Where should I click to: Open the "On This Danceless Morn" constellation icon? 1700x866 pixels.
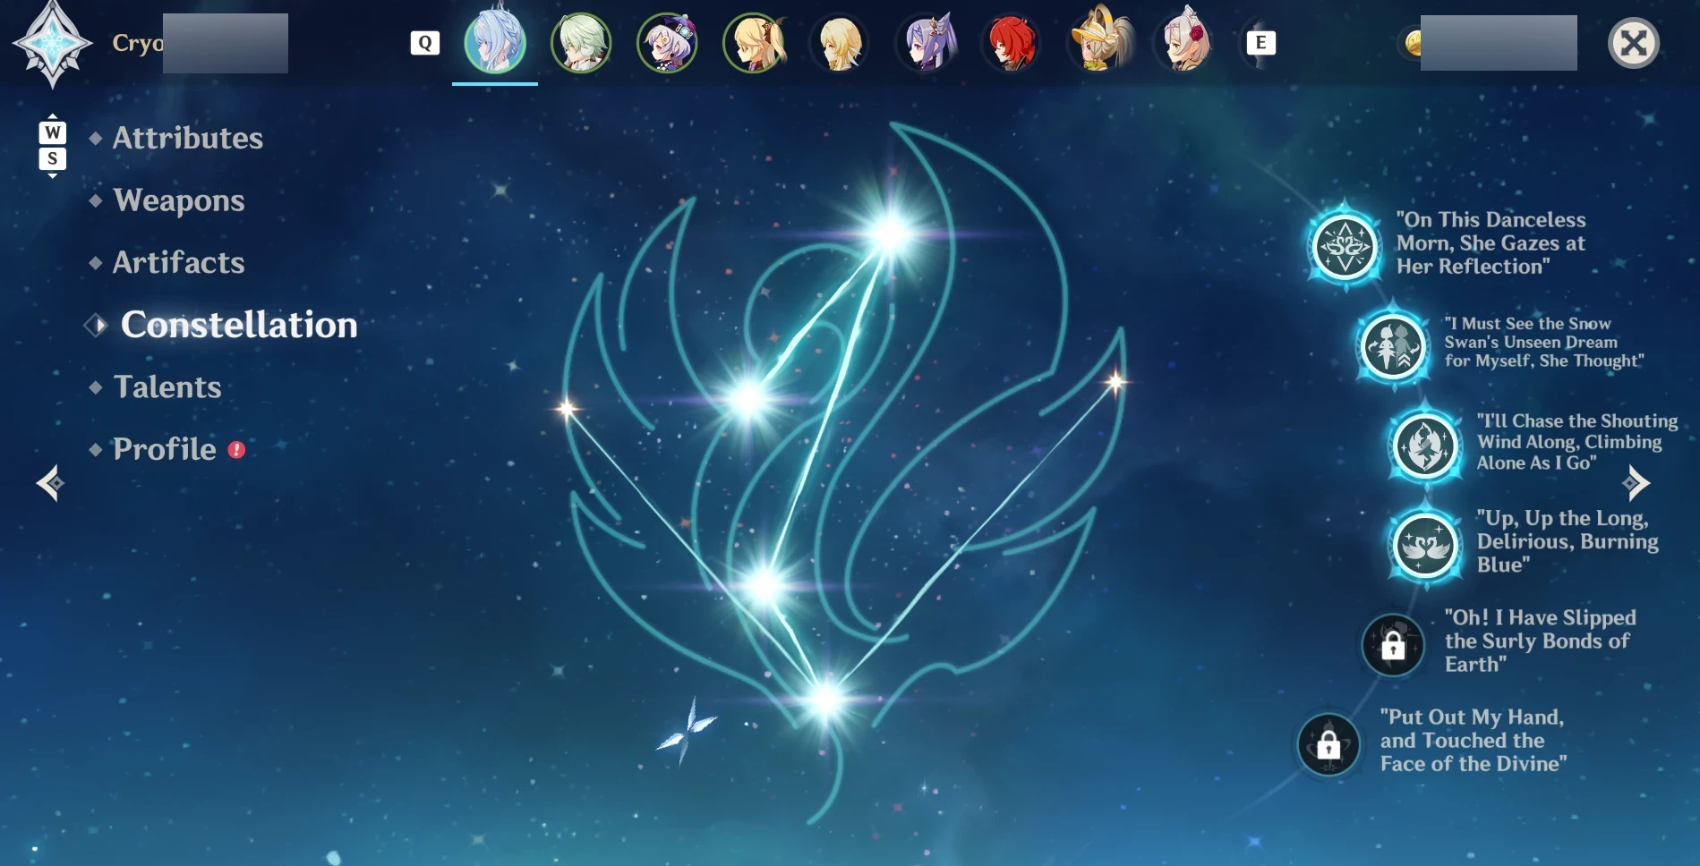click(x=1344, y=246)
